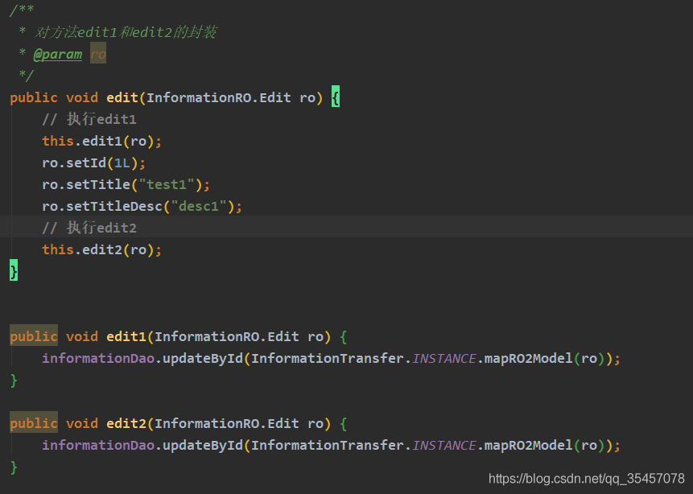
Task: Click the highlighted public keyword before edit2 declaration
Action: [x=34, y=423]
